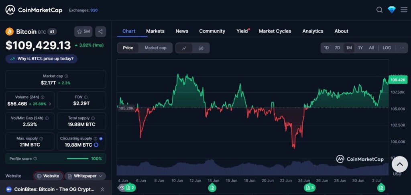Click the 21M BTC max supply value
411x195 pixels.
tap(30, 145)
